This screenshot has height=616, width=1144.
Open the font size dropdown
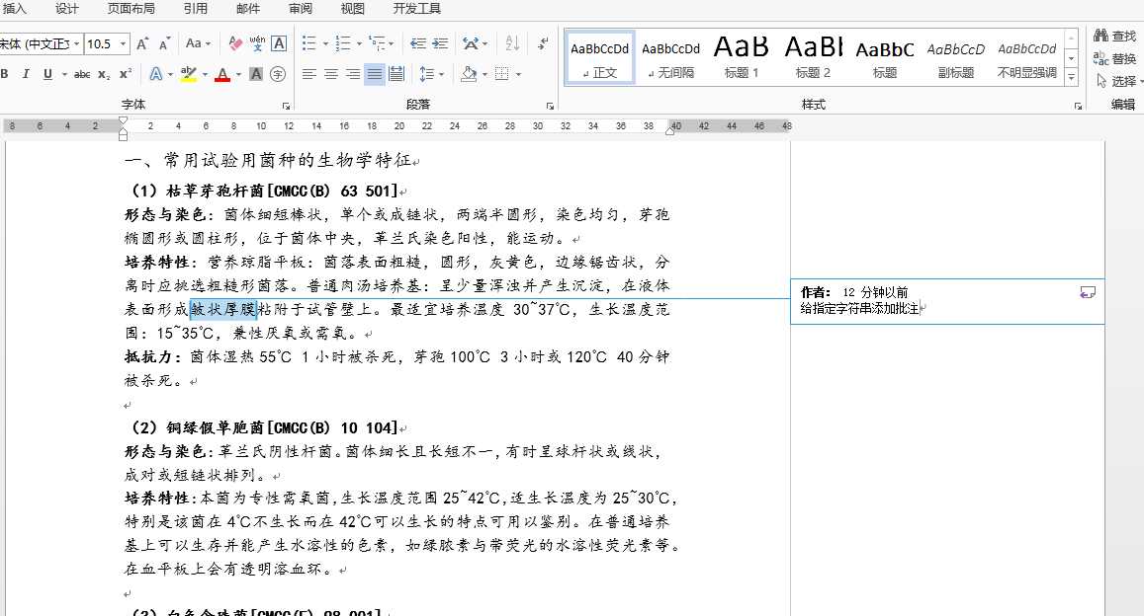click(123, 43)
